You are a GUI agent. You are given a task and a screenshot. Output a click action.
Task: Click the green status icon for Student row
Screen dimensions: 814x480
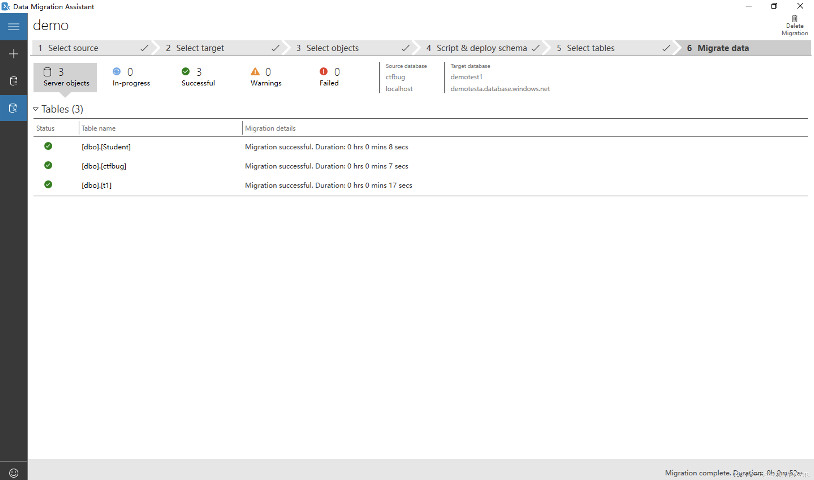pos(48,146)
